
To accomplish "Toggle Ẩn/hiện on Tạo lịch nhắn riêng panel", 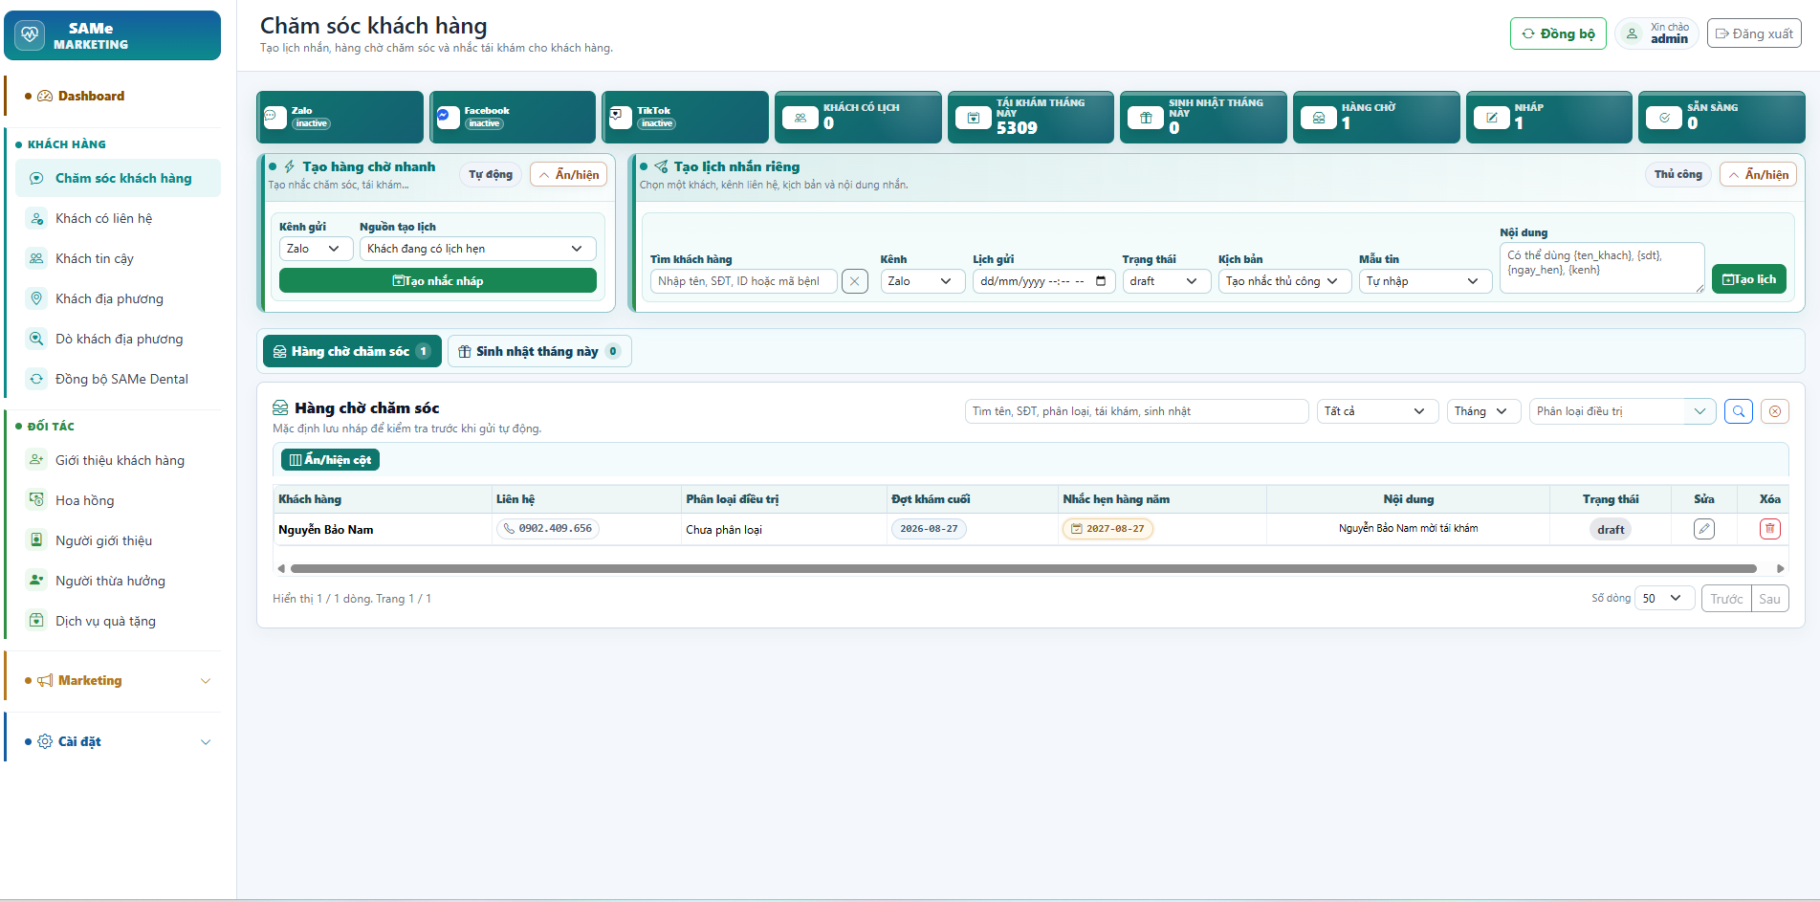I will pyautogui.click(x=1758, y=174).
